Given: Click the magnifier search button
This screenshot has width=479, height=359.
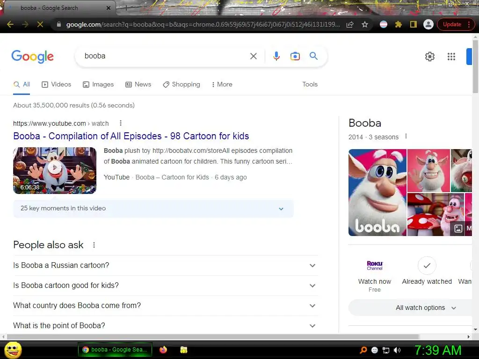Looking at the screenshot, I should [313, 56].
